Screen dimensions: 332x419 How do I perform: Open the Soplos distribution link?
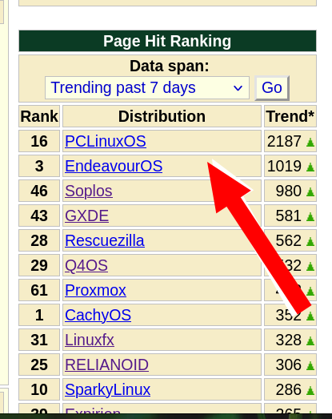pyautogui.click(x=89, y=191)
